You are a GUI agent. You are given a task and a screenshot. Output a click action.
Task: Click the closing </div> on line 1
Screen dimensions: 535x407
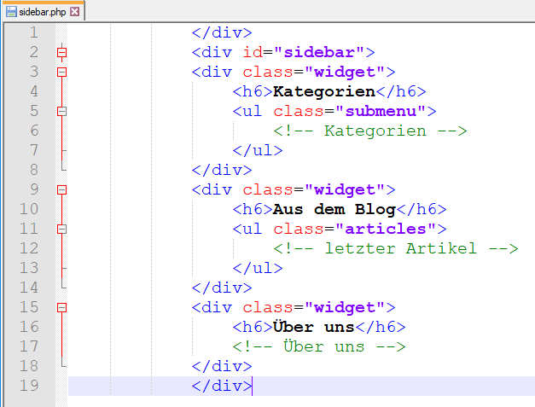coord(222,32)
